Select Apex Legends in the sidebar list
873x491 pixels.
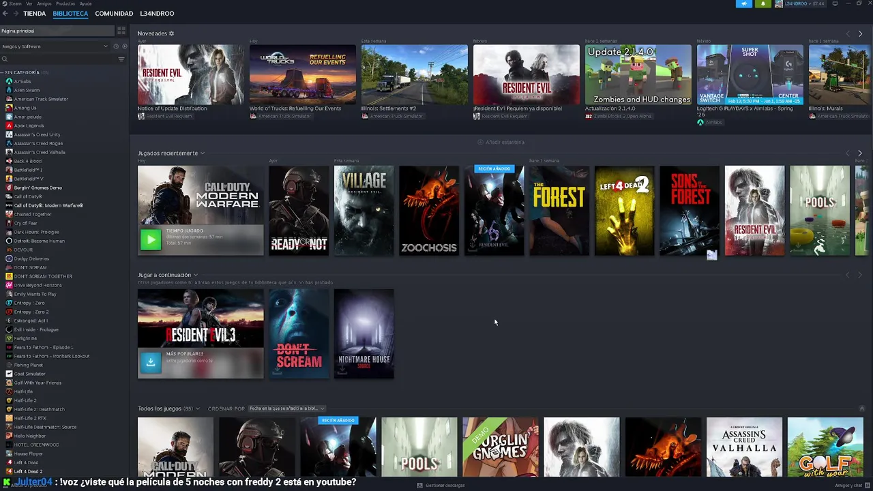[29, 125]
